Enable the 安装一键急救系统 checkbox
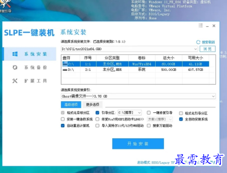Screen dimensions: 227x173 coord(63,119)
